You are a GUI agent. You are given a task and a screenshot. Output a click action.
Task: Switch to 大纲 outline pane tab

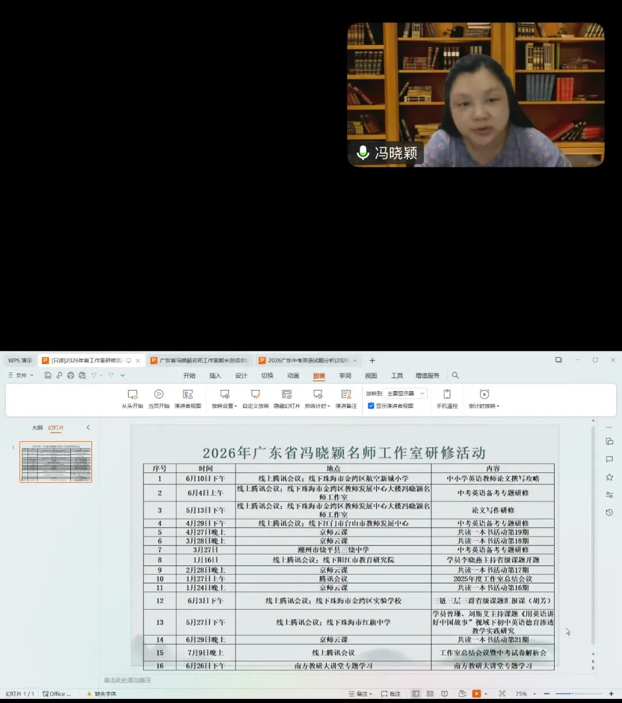click(x=37, y=428)
